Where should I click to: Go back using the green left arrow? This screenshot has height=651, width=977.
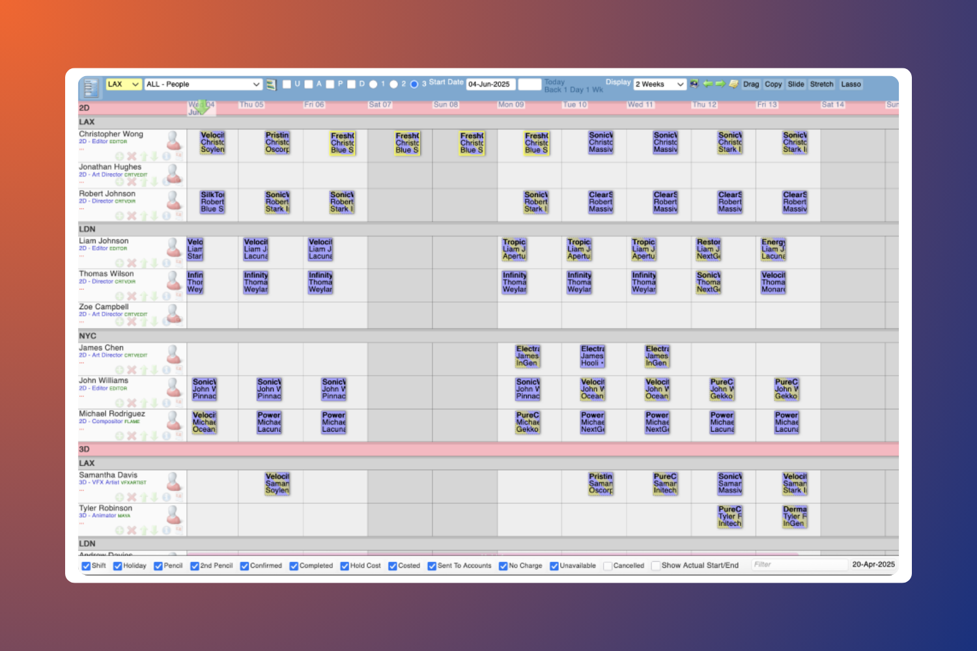[707, 84]
